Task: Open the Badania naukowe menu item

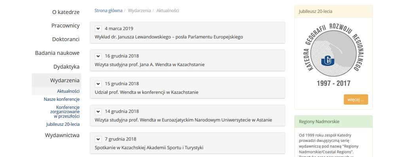Action: 57,53
